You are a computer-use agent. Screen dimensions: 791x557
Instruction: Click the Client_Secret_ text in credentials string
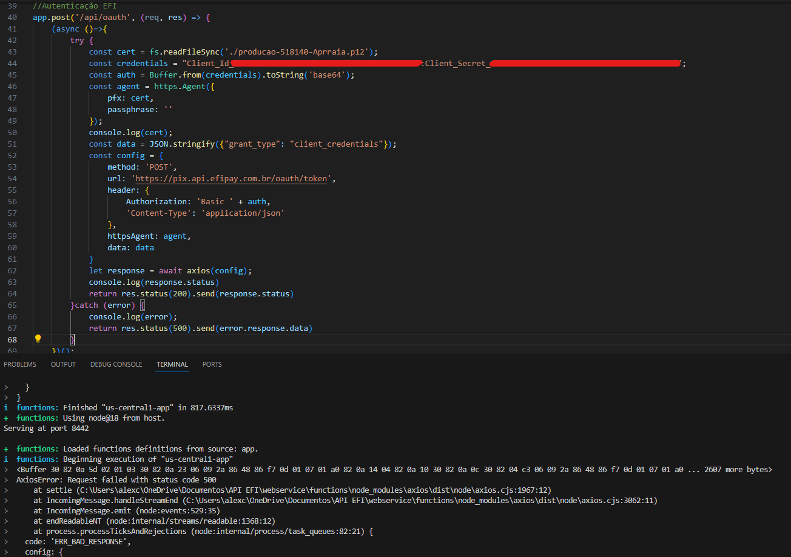click(x=457, y=64)
